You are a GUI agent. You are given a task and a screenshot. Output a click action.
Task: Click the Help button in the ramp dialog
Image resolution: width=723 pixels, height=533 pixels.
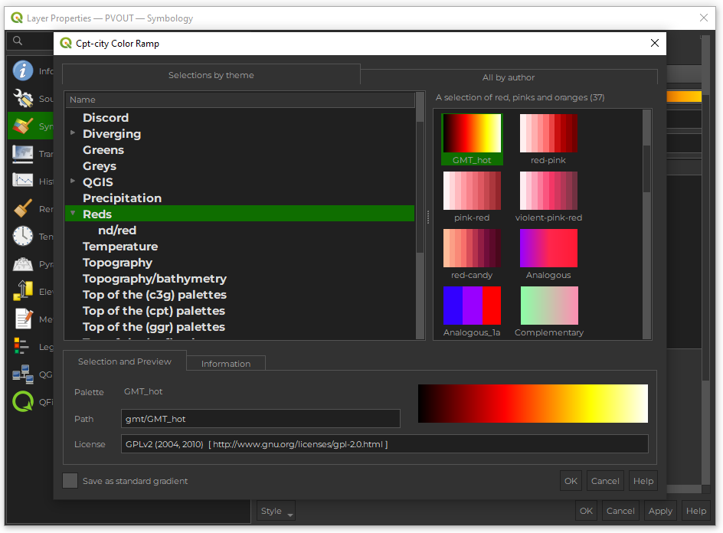[x=643, y=480]
